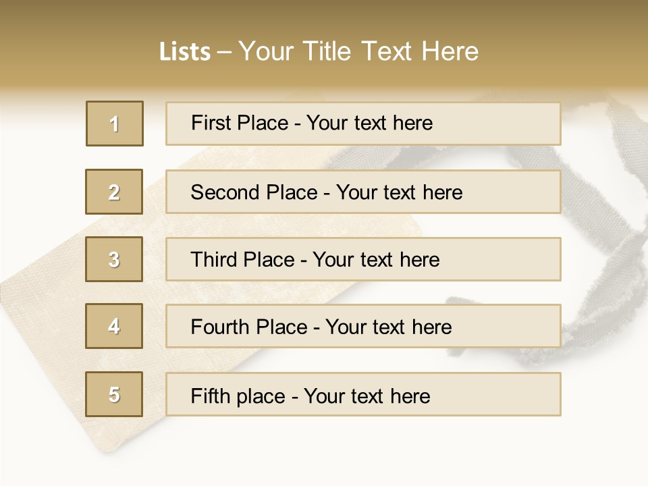Click the First Place text label
The height and width of the screenshot is (486, 648).
pos(312,123)
